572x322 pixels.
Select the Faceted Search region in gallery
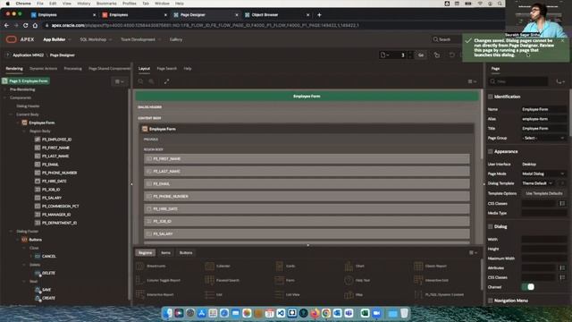click(223, 280)
